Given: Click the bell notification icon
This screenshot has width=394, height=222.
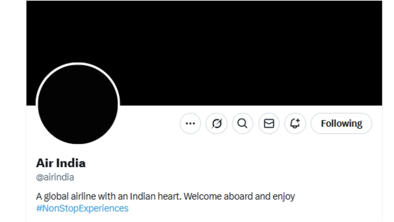Looking at the screenshot, I should pyautogui.click(x=295, y=124).
